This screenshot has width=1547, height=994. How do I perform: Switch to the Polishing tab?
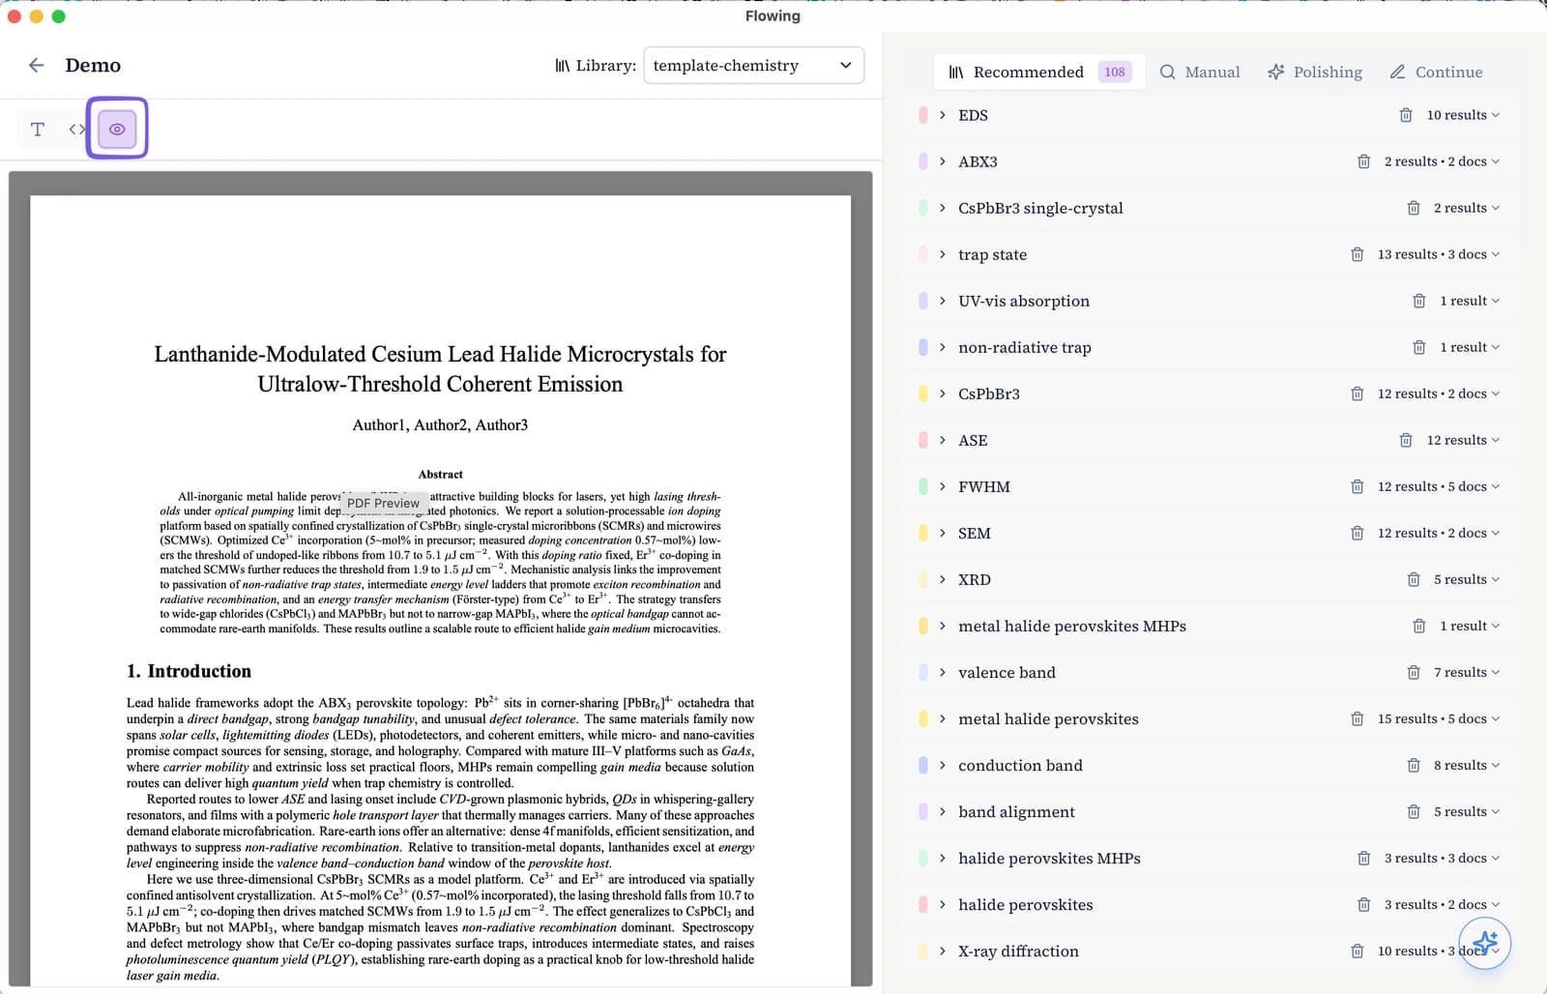[1314, 72]
